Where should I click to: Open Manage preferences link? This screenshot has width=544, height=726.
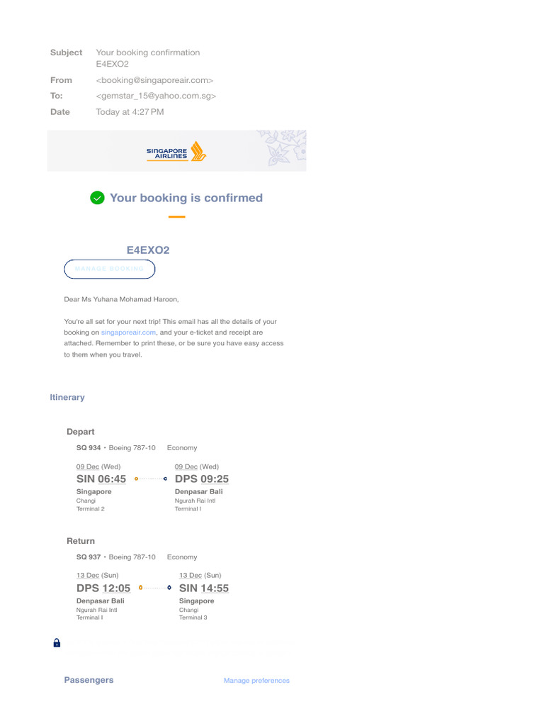(256, 681)
